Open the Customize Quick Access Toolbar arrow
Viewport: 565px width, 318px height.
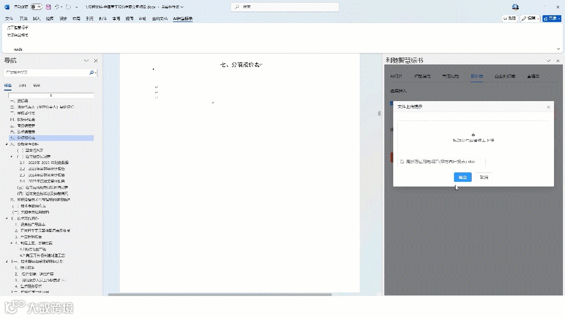point(76,7)
